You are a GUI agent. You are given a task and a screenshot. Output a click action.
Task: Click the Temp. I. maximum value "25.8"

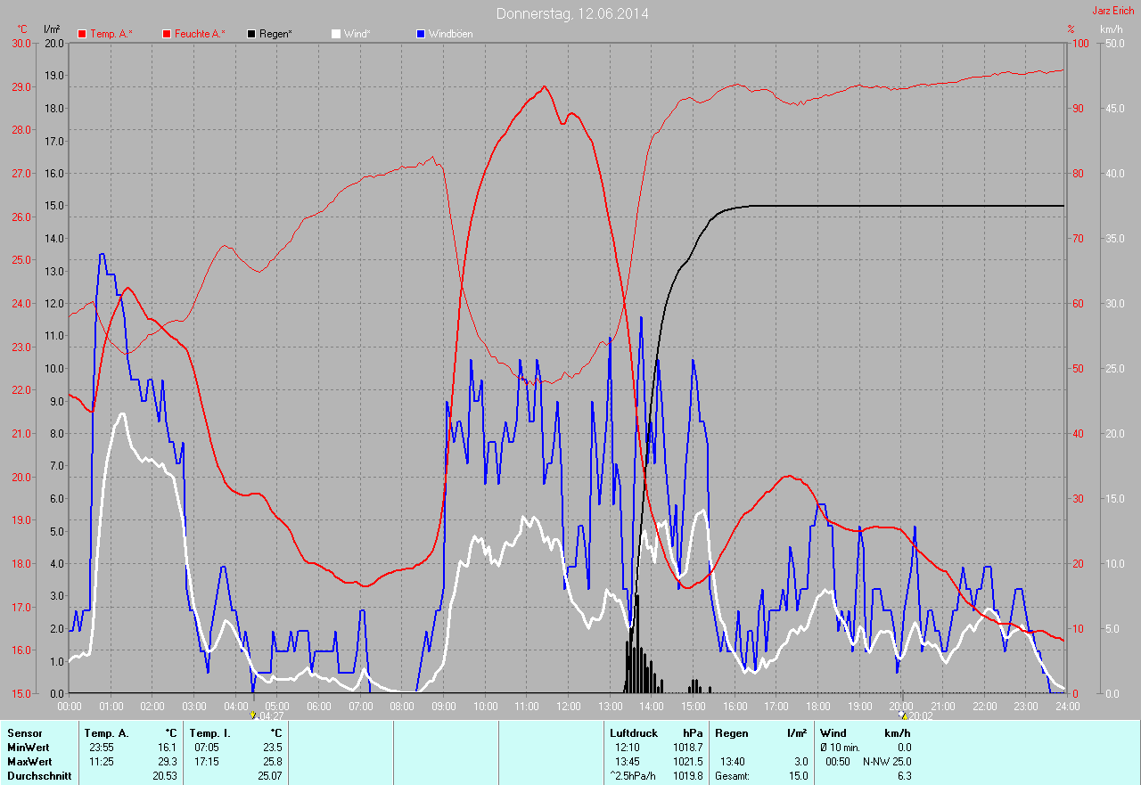[273, 762]
